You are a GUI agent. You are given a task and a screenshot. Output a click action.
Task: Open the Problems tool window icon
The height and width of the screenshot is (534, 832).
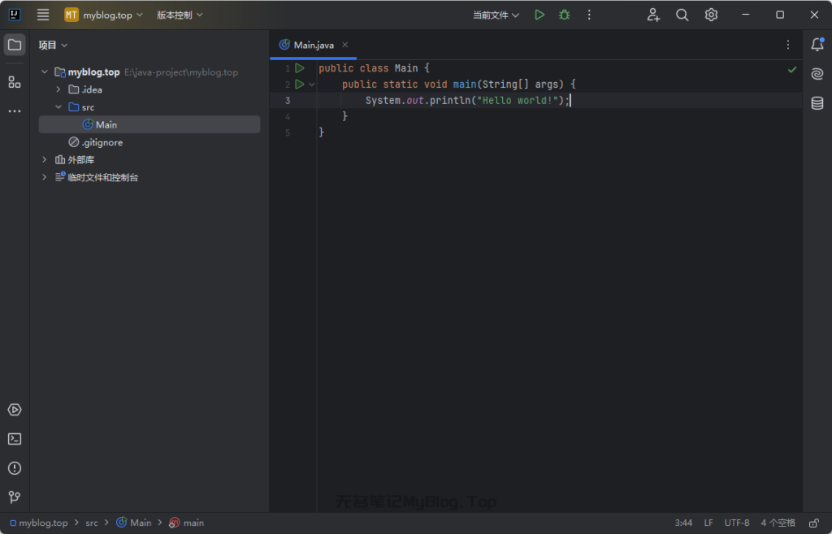[x=15, y=468]
